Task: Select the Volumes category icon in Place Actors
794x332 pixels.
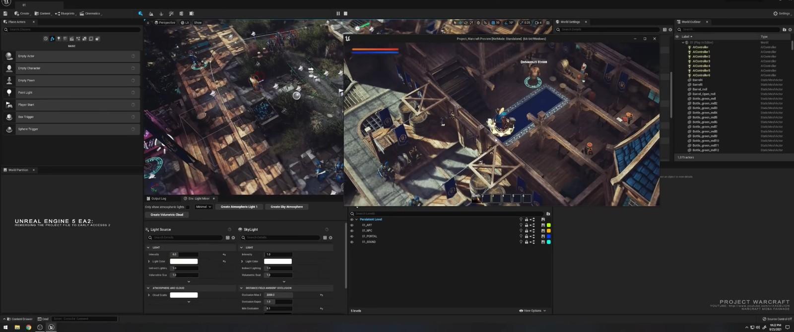Action: click(x=91, y=39)
